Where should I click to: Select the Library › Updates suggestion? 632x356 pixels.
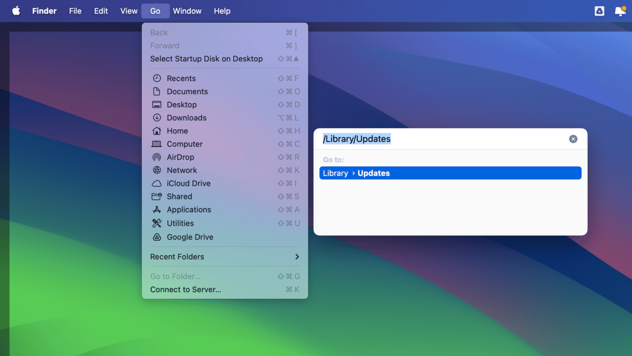tap(450, 173)
